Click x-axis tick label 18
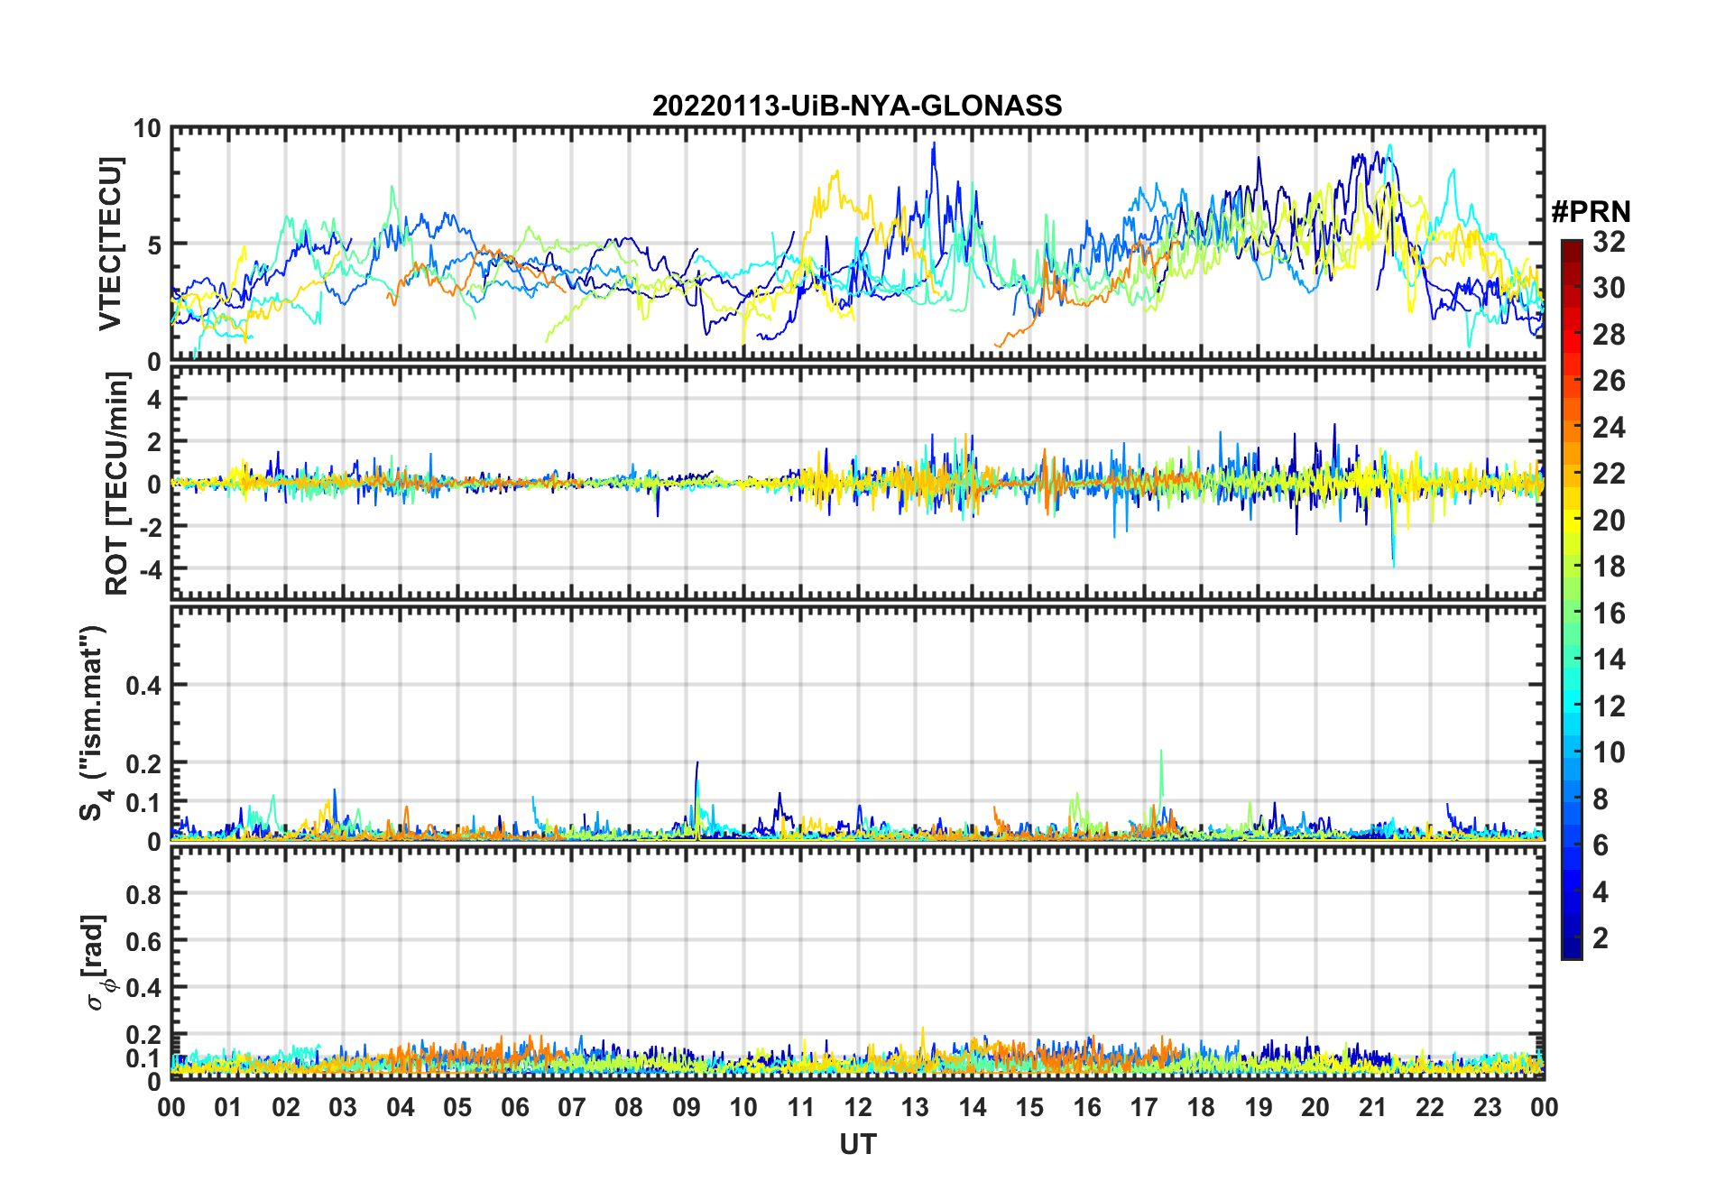Viewport: 1716px width, 1200px height. (1201, 1107)
